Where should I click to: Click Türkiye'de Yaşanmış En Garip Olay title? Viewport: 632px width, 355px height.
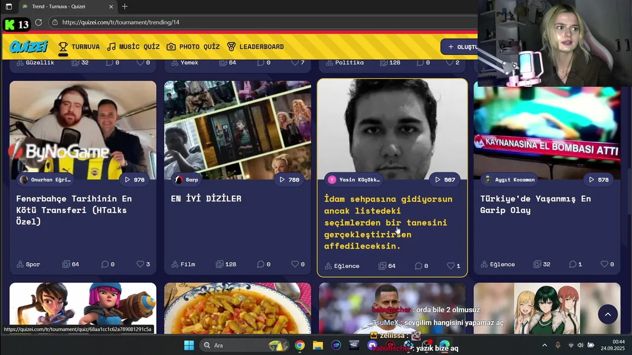pos(535,204)
